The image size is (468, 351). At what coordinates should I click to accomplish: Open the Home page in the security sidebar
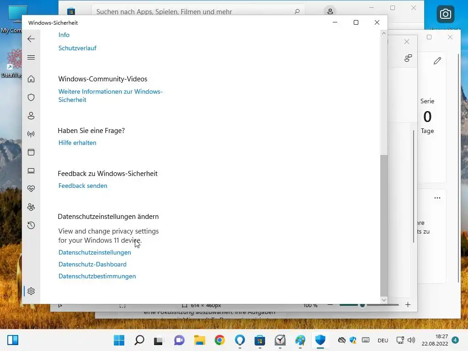pos(31,79)
